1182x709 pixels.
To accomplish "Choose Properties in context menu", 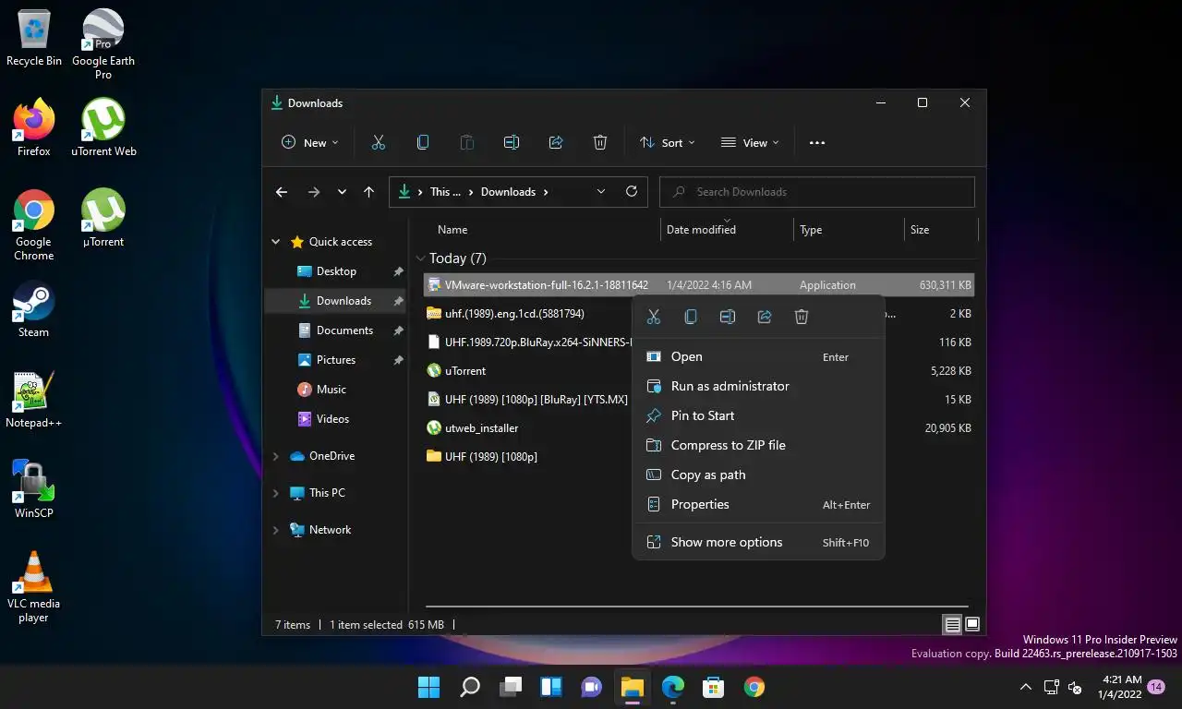I will click(x=758, y=504).
